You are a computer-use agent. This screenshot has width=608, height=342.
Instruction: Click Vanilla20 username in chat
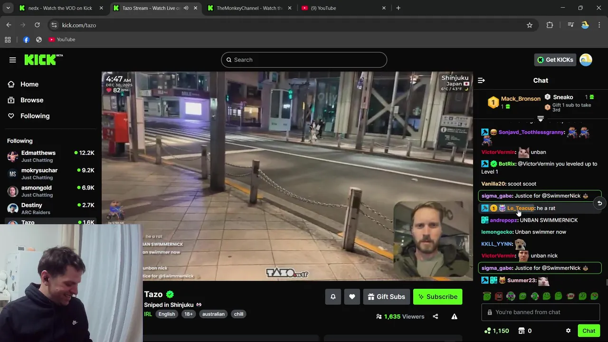pos(494,184)
